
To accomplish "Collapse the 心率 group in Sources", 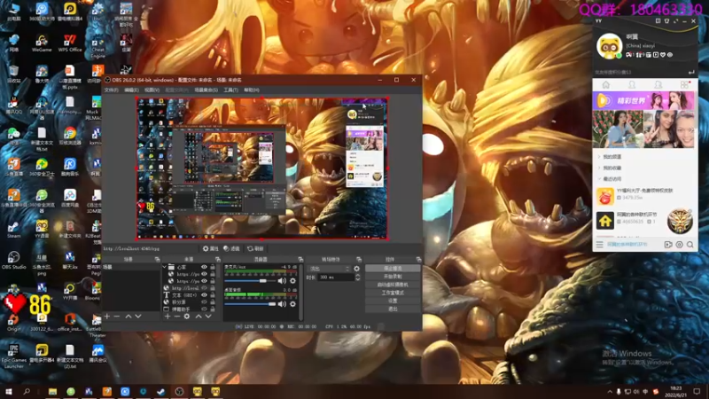I will [x=165, y=267].
